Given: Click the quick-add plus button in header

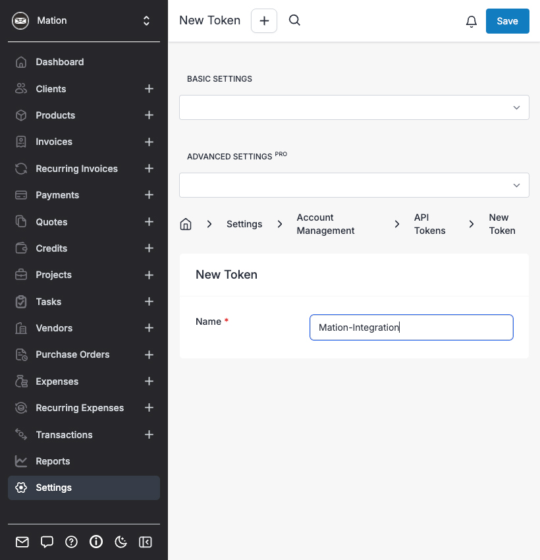Looking at the screenshot, I should [x=264, y=20].
